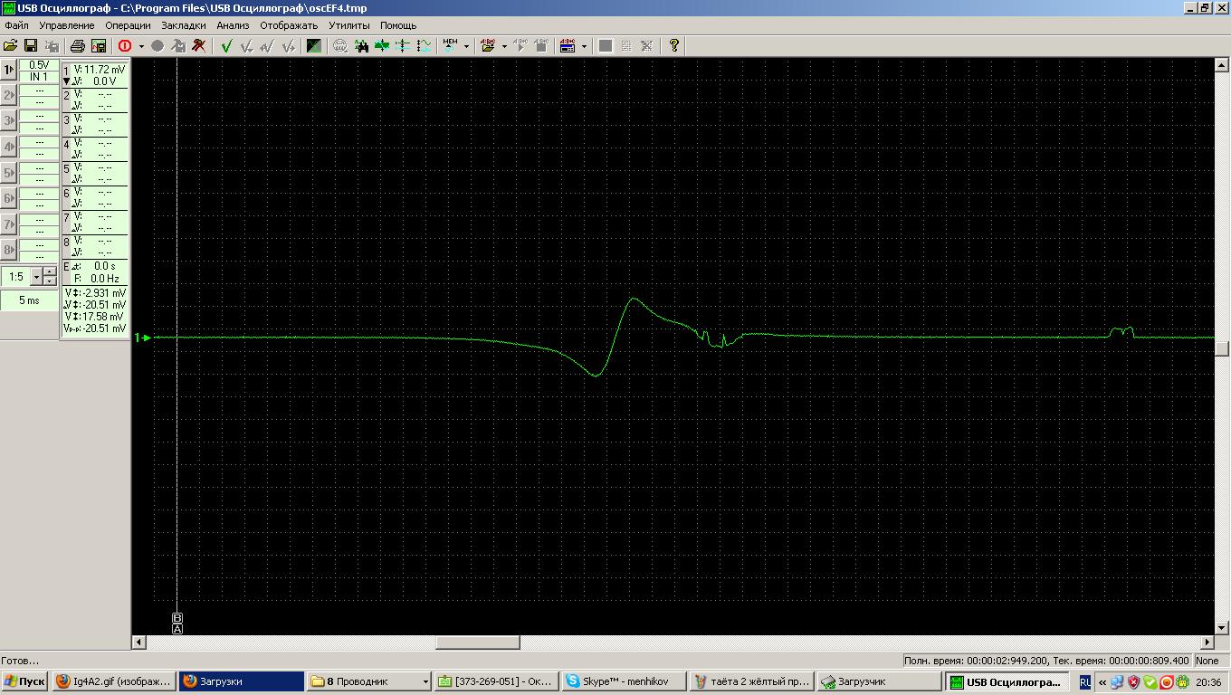Screen dimensions: 1231x695
Task: Open the Отображать menu
Action: coord(289,25)
